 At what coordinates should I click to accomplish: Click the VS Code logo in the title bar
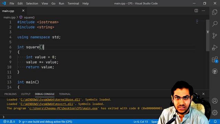(x=4, y=3)
